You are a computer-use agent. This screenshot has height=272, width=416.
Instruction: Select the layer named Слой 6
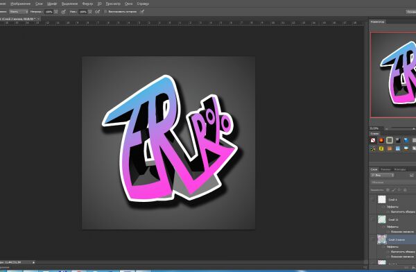392,199
